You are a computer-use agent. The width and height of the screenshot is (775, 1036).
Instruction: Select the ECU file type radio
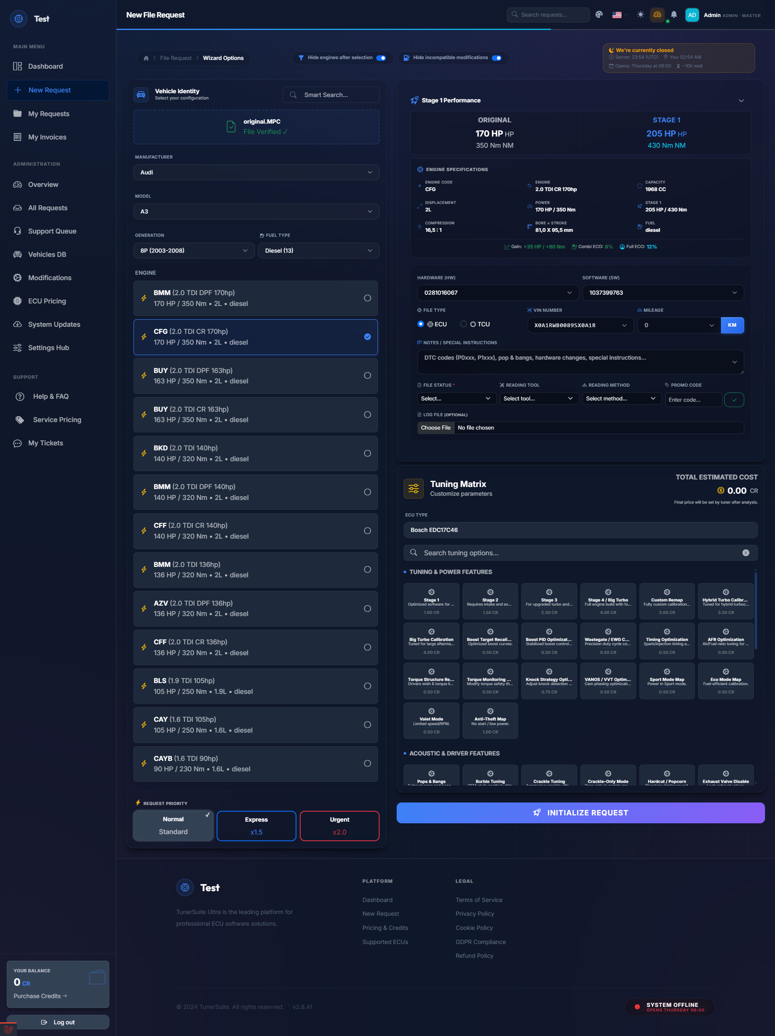(x=420, y=324)
